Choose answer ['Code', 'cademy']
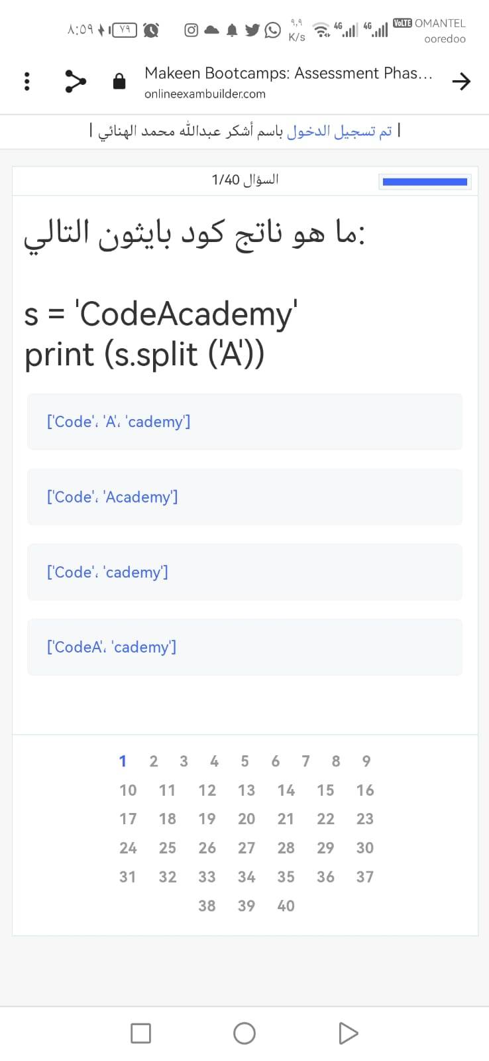489x1061 pixels. click(244, 572)
